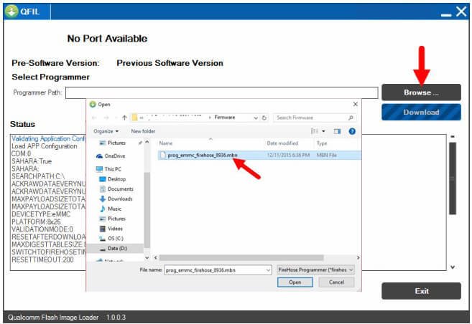This screenshot has width=472, height=324.
Task: Click file list horizontal scrollbar
Action: (x=241, y=257)
